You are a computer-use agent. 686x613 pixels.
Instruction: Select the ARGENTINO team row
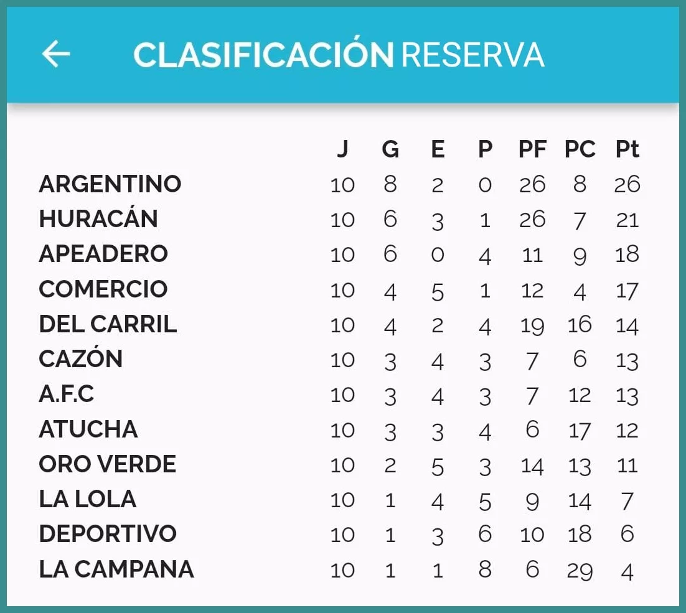[x=110, y=184]
